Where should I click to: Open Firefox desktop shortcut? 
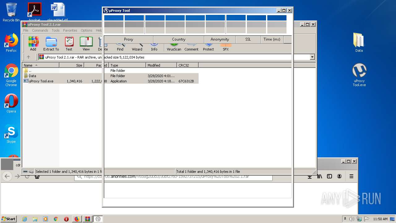tap(11, 43)
